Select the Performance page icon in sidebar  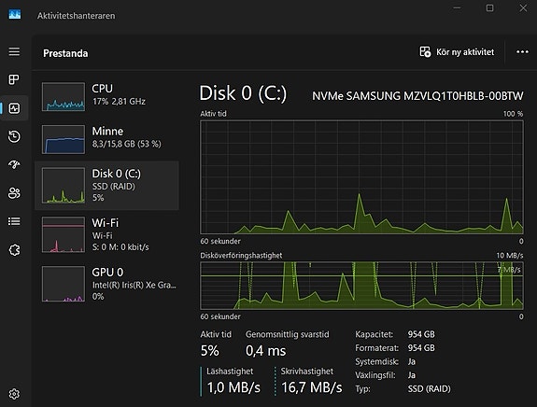tap(14, 108)
